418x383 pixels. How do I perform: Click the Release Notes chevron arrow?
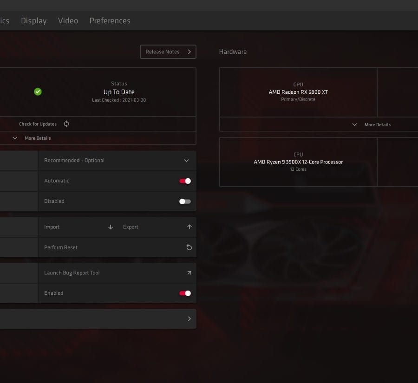[x=189, y=52]
